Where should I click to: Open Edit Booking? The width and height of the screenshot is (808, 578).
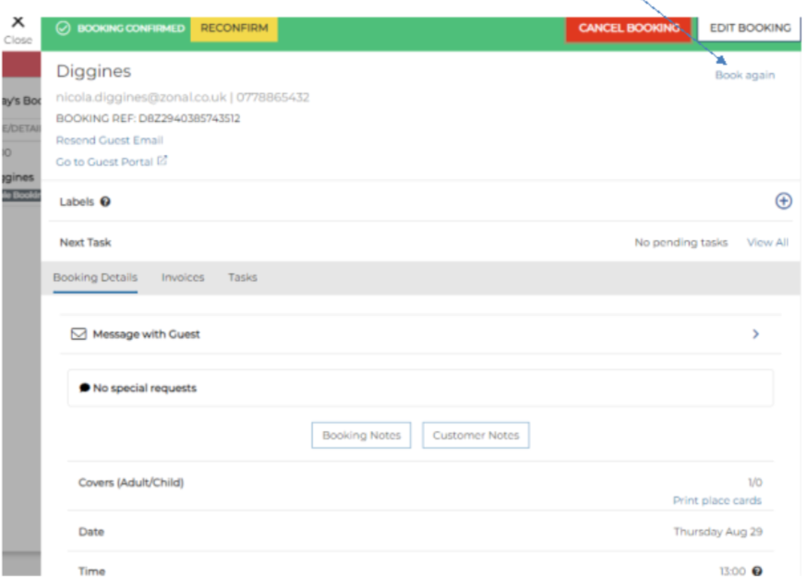(x=750, y=28)
